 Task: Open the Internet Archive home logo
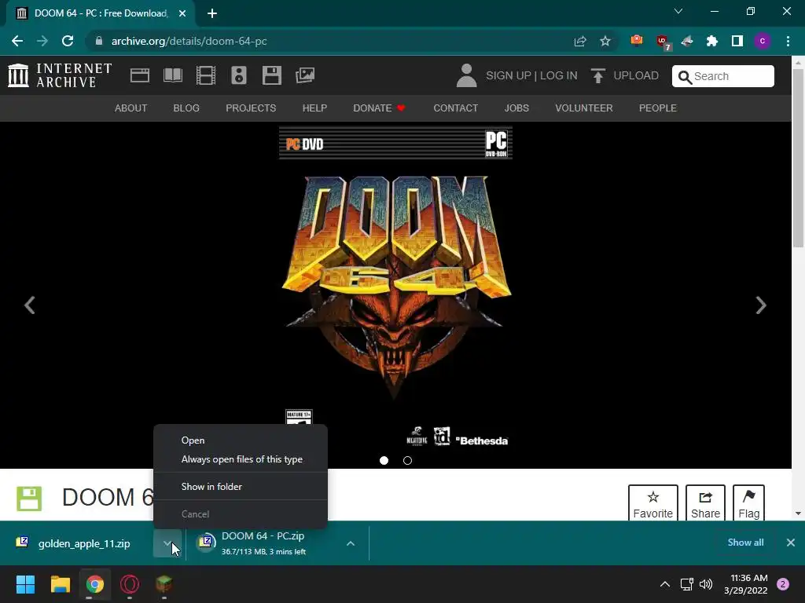click(60, 75)
